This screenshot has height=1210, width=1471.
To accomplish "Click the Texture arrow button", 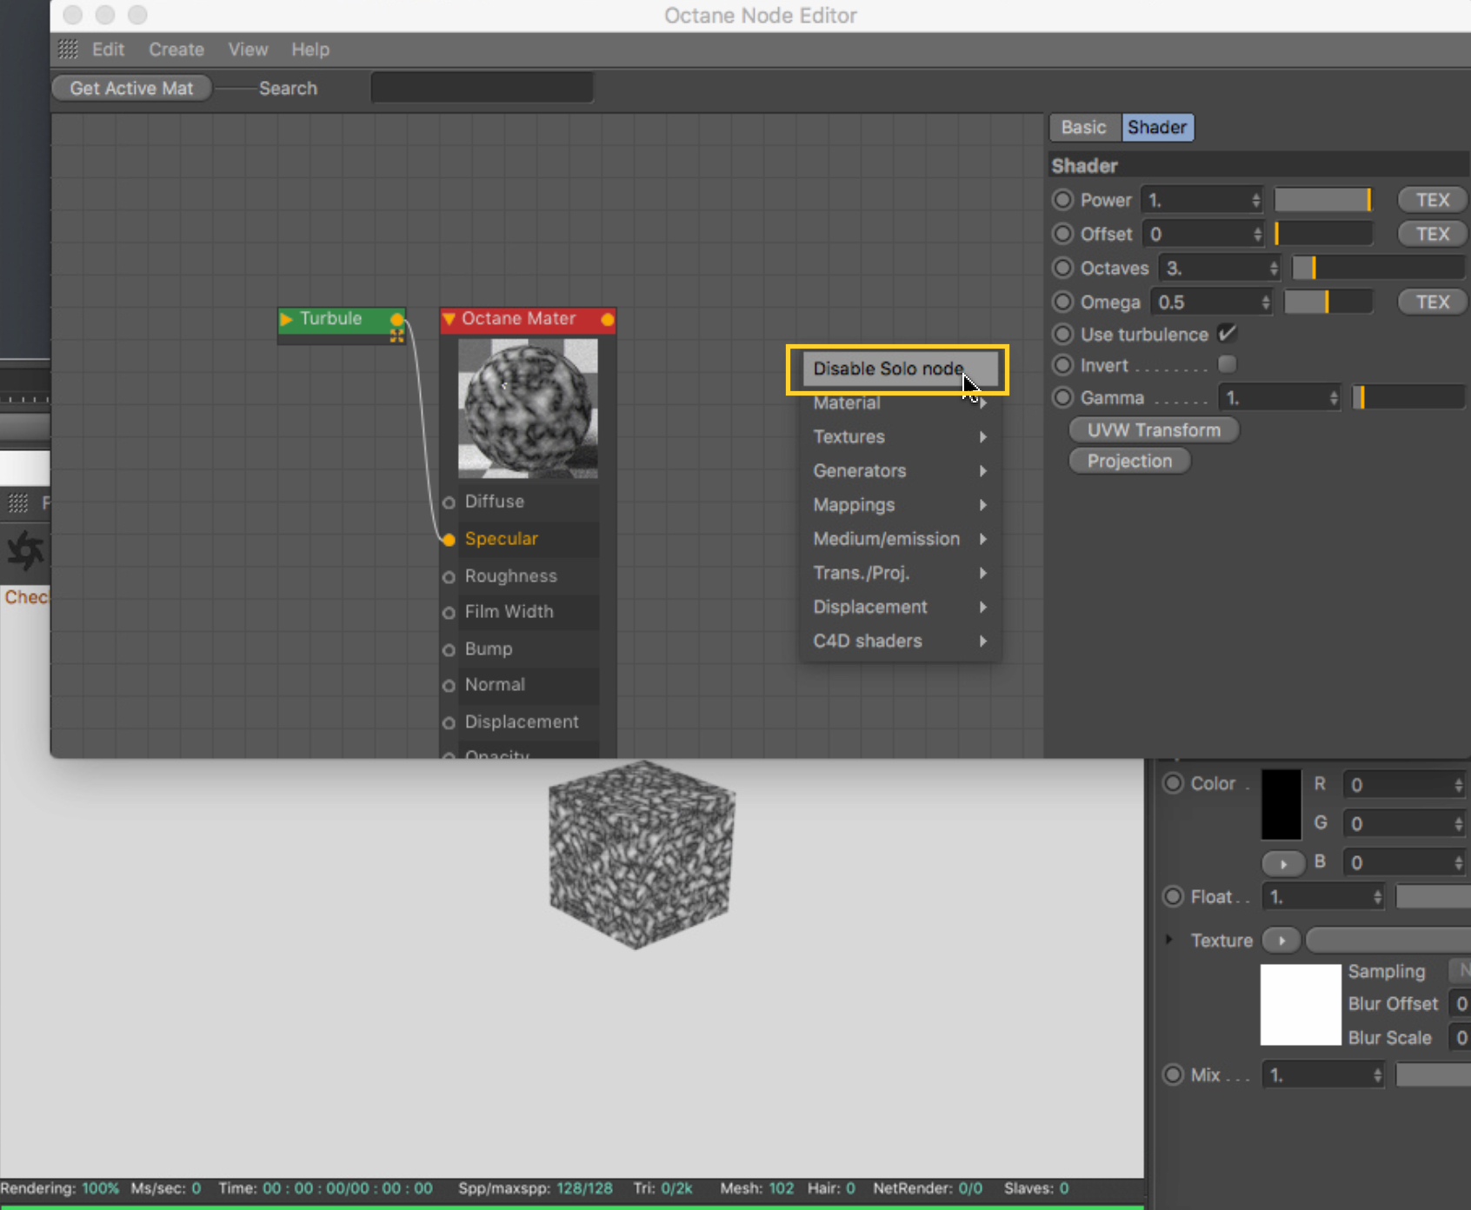I will [x=1281, y=941].
